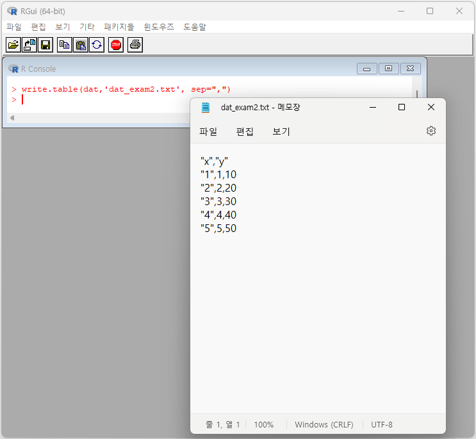Maximize the R Console child window
This screenshot has height=439, width=476.
389,69
